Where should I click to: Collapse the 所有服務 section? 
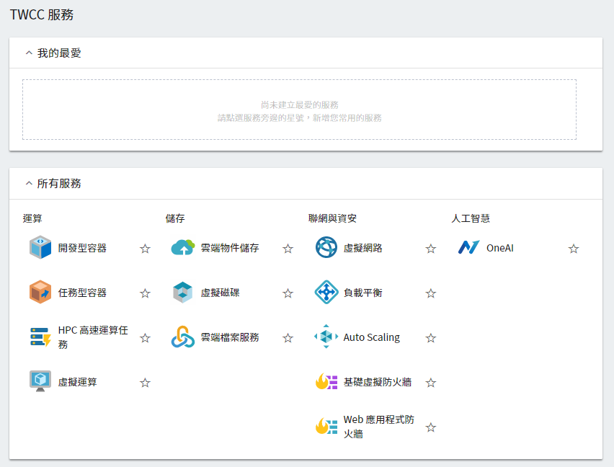pos(28,183)
